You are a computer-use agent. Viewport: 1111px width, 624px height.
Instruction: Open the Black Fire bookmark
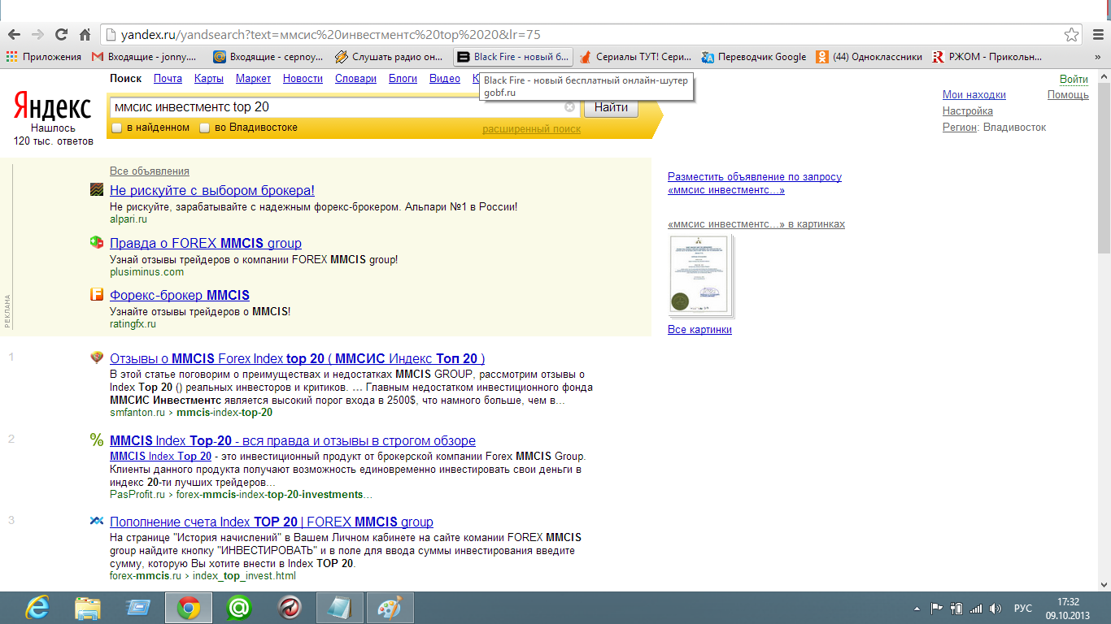click(512, 57)
